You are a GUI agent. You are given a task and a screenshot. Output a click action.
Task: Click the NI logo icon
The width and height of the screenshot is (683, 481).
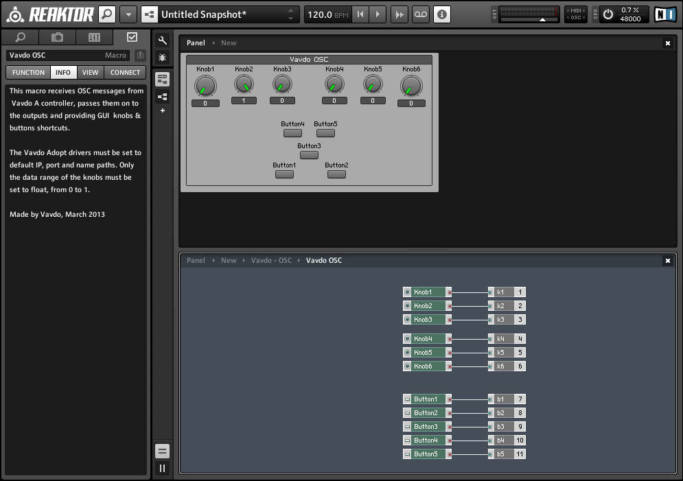666,14
